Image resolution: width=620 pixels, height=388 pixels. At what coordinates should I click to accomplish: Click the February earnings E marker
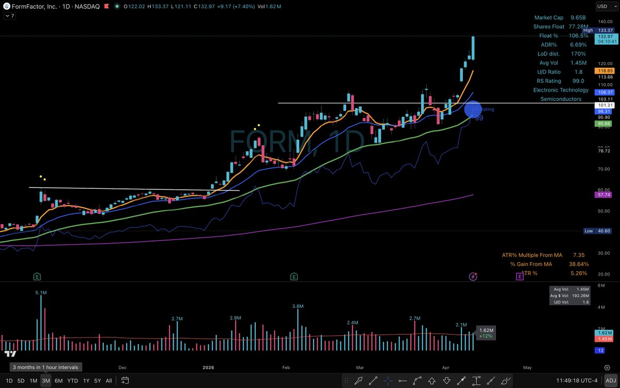click(x=293, y=277)
